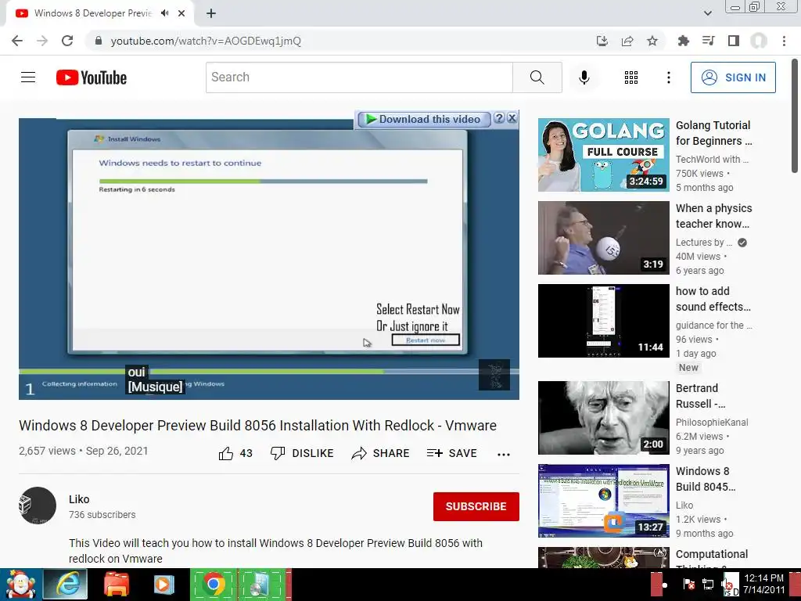Open the physics teacher video thumbnail
Image resolution: width=801 pixels, height=601 pixels.
(x=603, y=238)
